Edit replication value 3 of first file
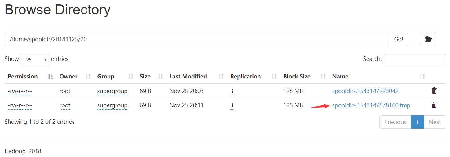The image size is (450, 157). (x=232, y=91)
